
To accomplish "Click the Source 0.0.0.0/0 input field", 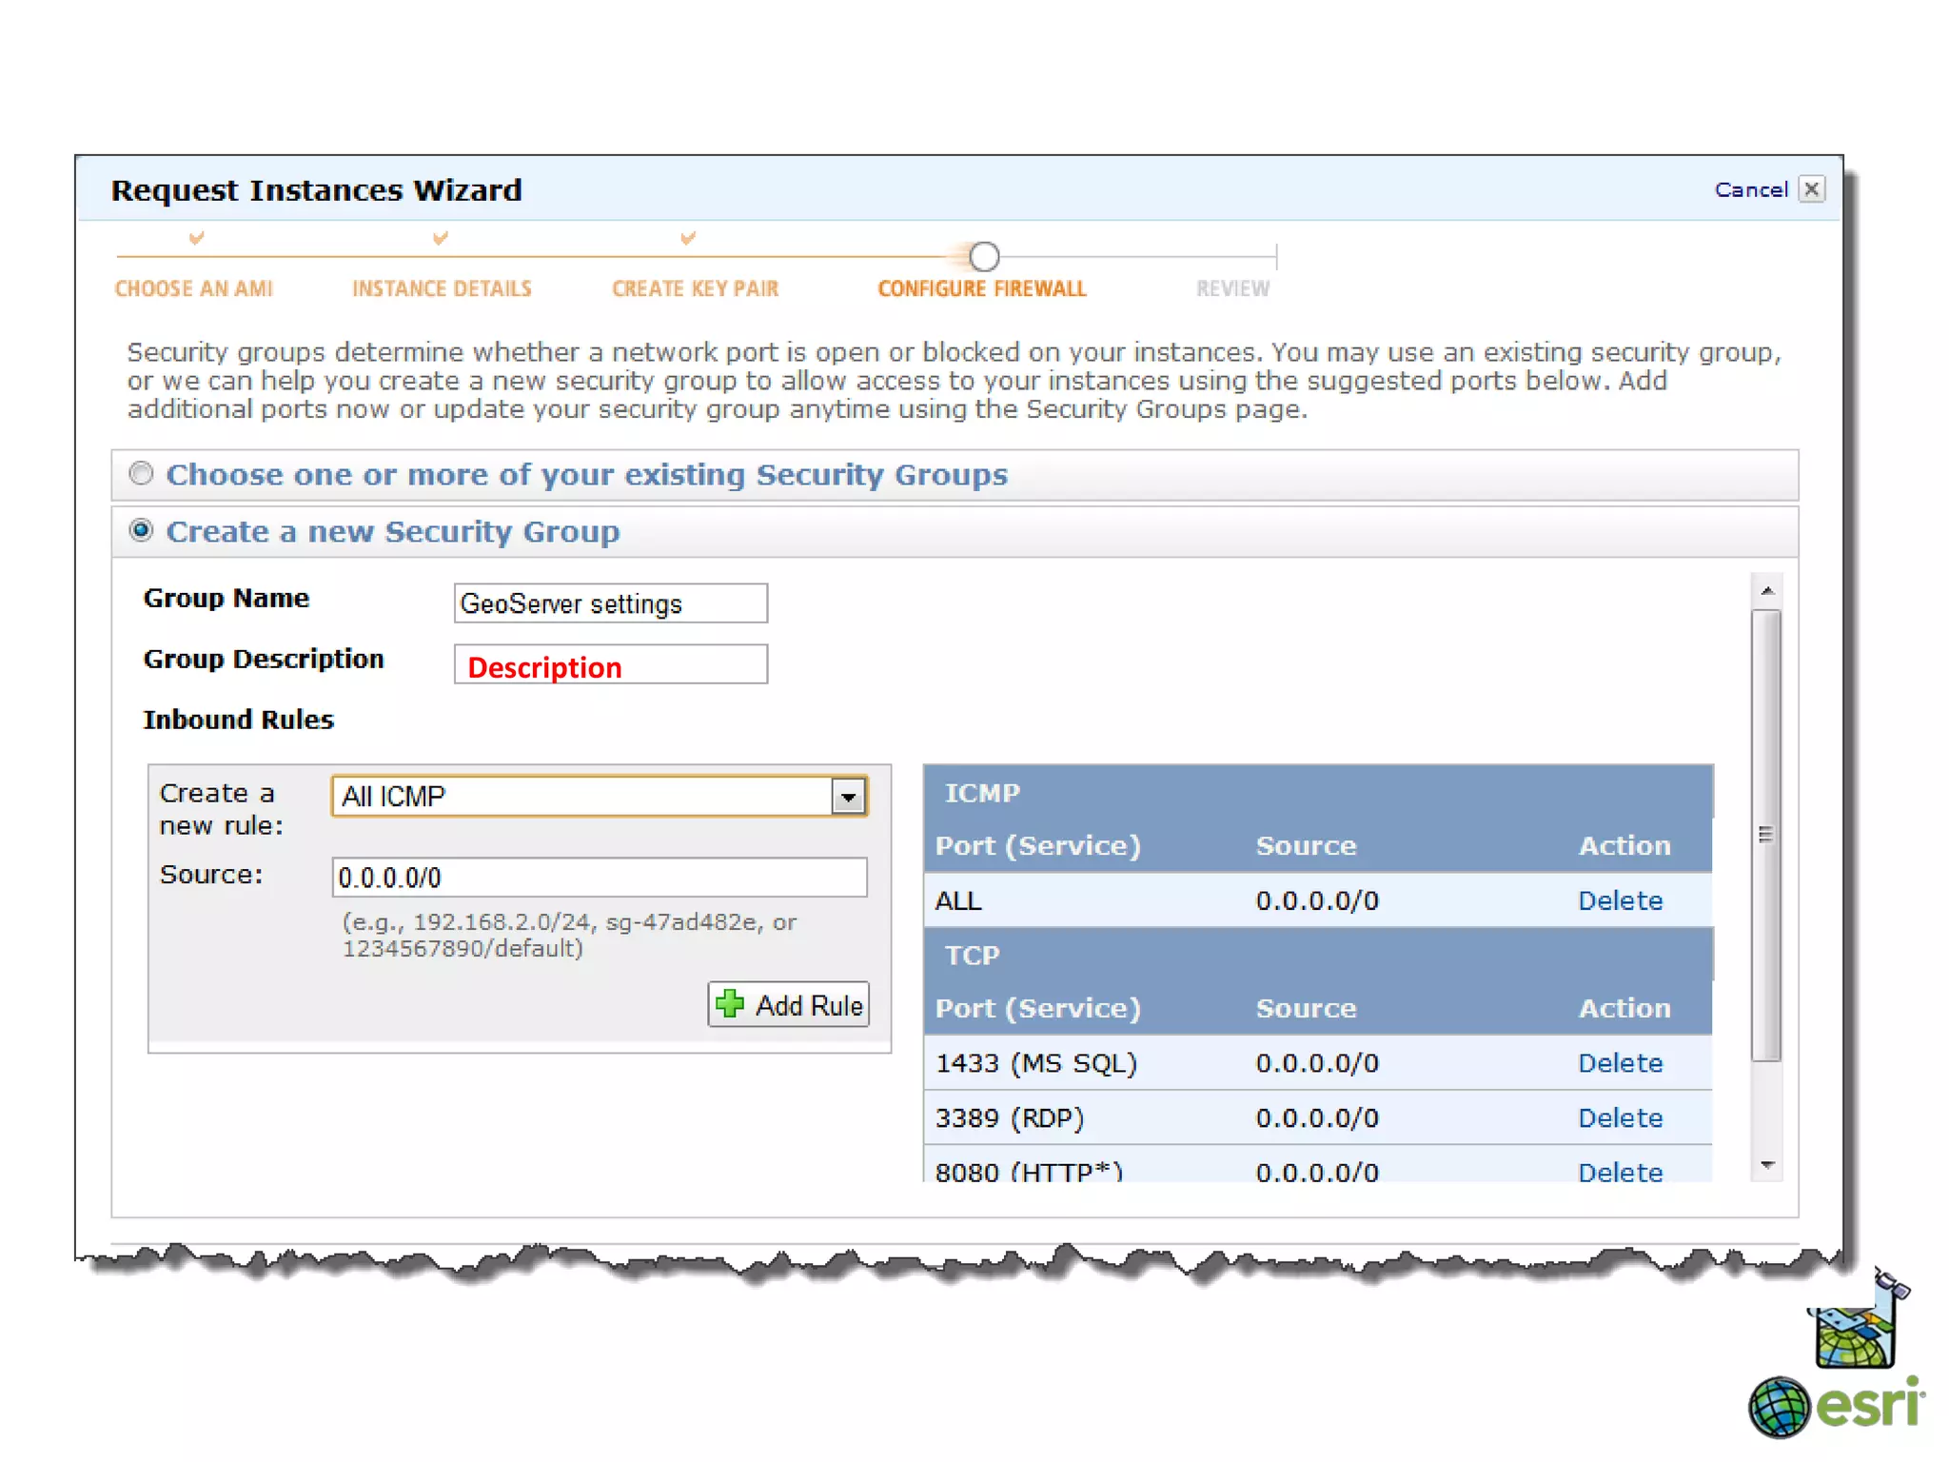I will coord(599,877).
